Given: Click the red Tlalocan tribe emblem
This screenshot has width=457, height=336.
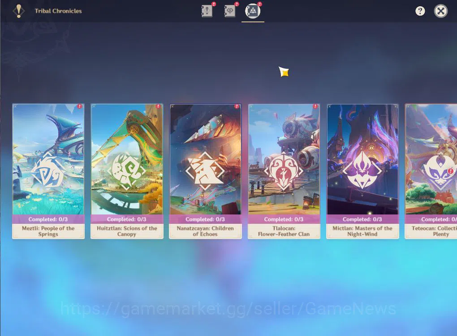Looking at the screenshot, I should [284, 171].
